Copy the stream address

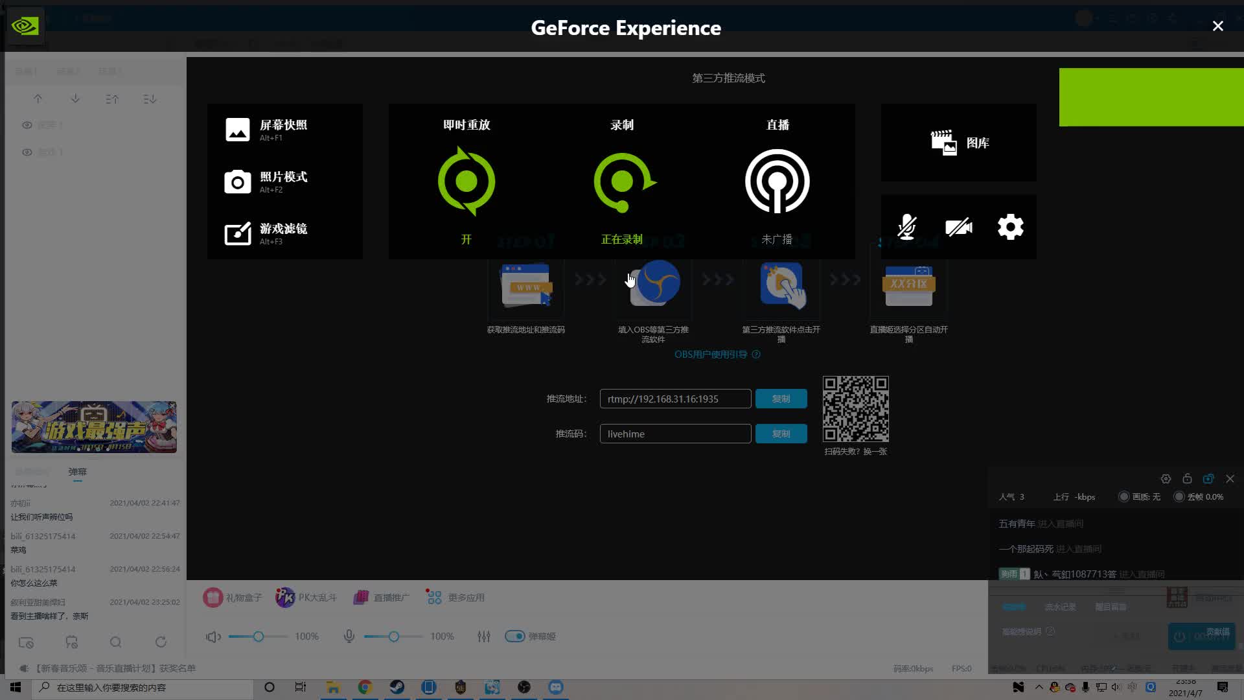pos(781,399)
